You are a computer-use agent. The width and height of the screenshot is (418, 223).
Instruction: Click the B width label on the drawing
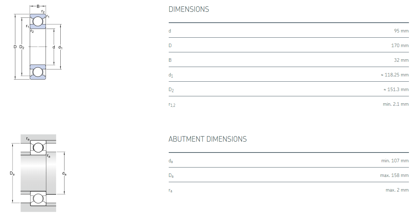[38, 6]
